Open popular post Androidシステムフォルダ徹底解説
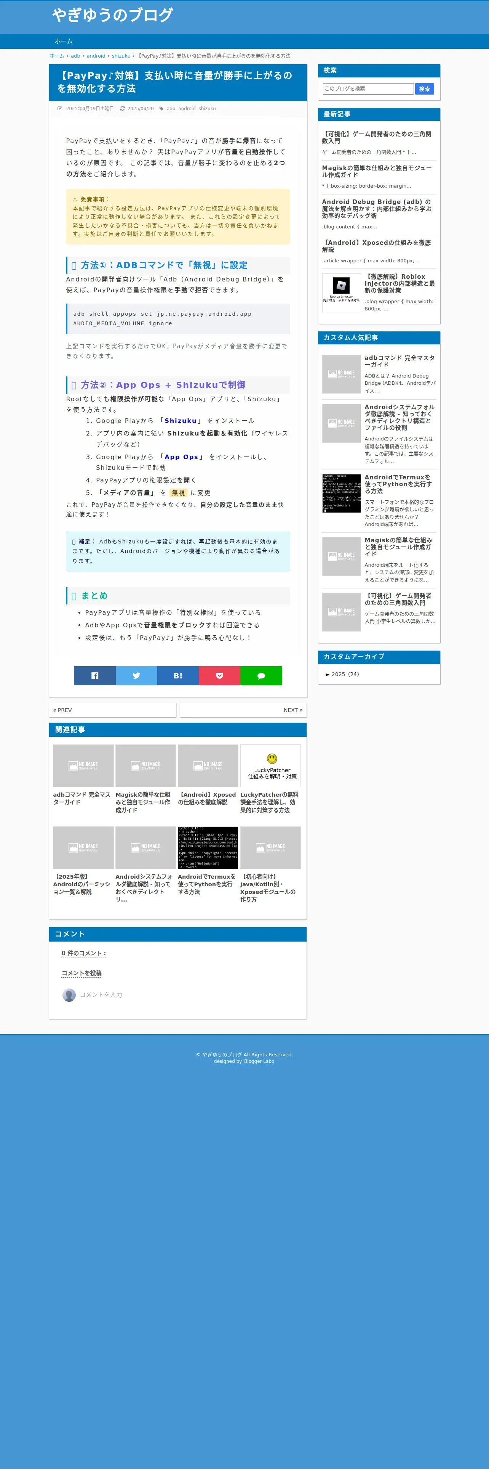 400,418
